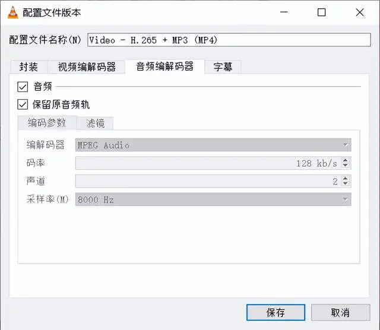The image size is (380, 330).
Task: Select the 音频编解码器 tab
Action: (x=165, y=66)
